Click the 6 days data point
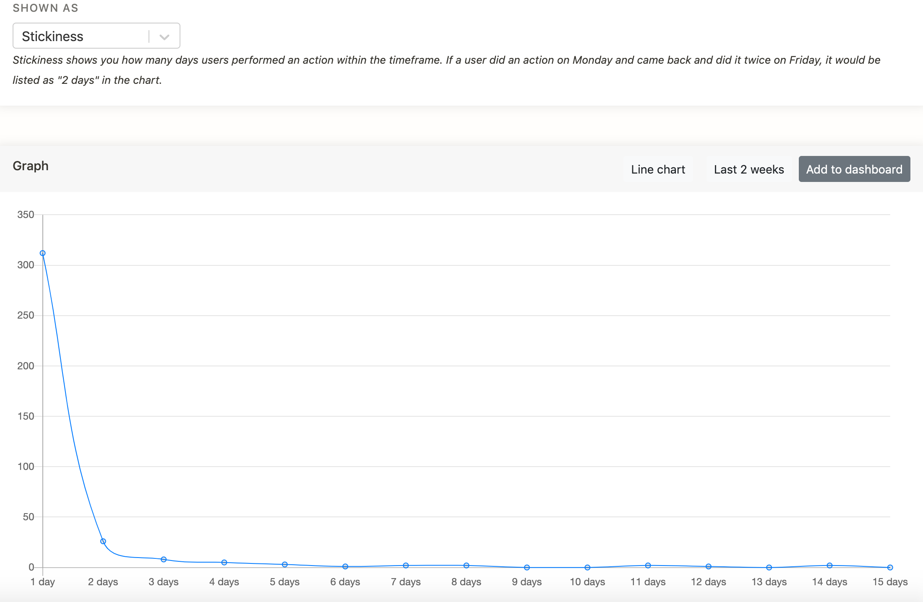This screenshot has height=602, width=923. [345, 566]
